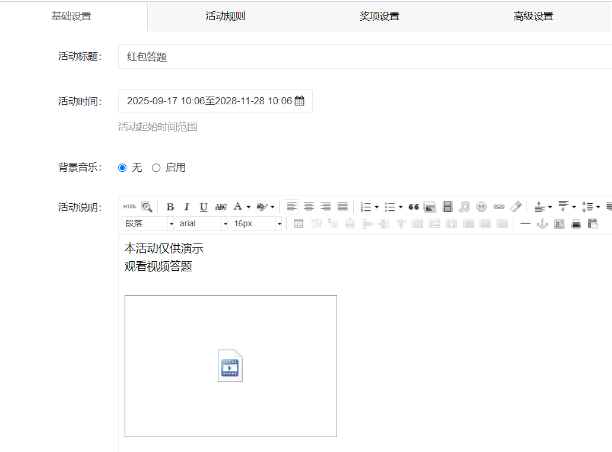Insert a bulleted list

(x=389, y=207)
